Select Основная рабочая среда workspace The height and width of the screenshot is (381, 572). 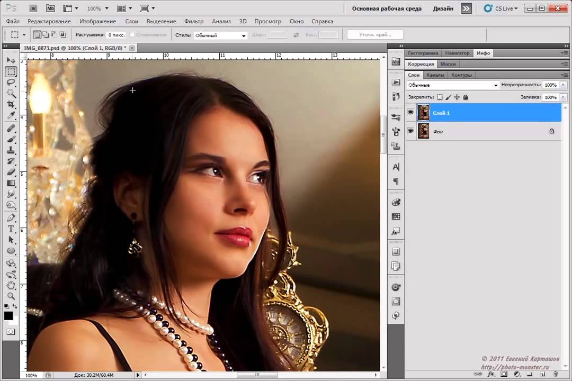pyautogui.click(x=387, y=8)
